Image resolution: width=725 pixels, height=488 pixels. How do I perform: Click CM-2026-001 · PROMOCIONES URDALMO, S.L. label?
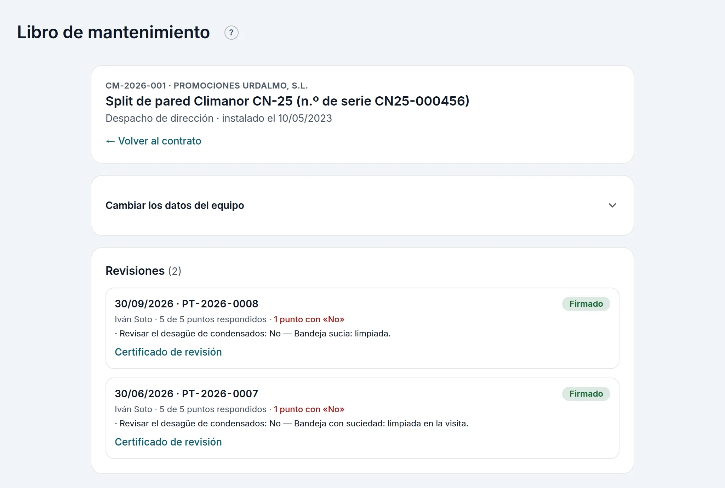pos(207,86)
